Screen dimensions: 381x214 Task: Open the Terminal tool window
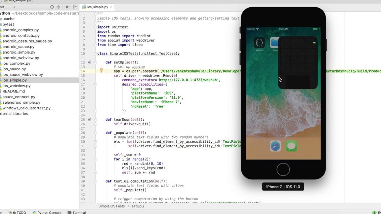(x=76, y=212)
